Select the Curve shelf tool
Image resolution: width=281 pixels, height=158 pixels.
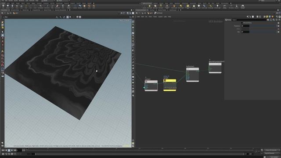click(x=40, y=6)
